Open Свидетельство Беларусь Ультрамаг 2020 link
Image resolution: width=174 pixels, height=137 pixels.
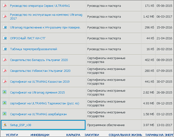click(39, 60)
